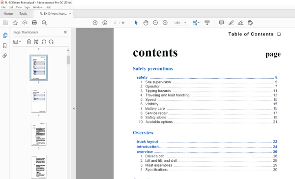This screenshot has width=295, height=179.
Task: Follow the 'introduction' contents link
Action: [x=147, y=147]
